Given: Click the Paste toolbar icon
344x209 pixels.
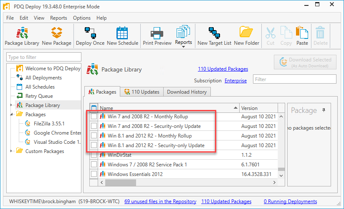Looking at the screenshot, I should pos(302,36).
